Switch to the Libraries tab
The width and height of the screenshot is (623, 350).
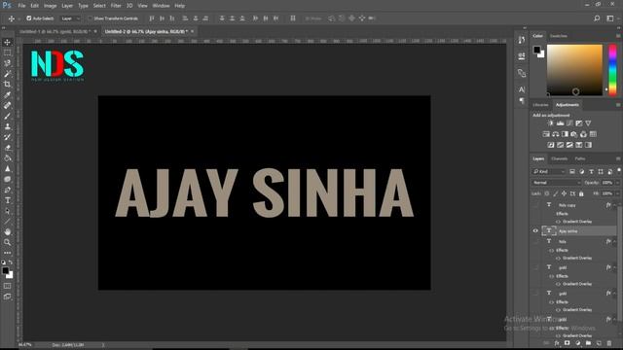[540, 105]
